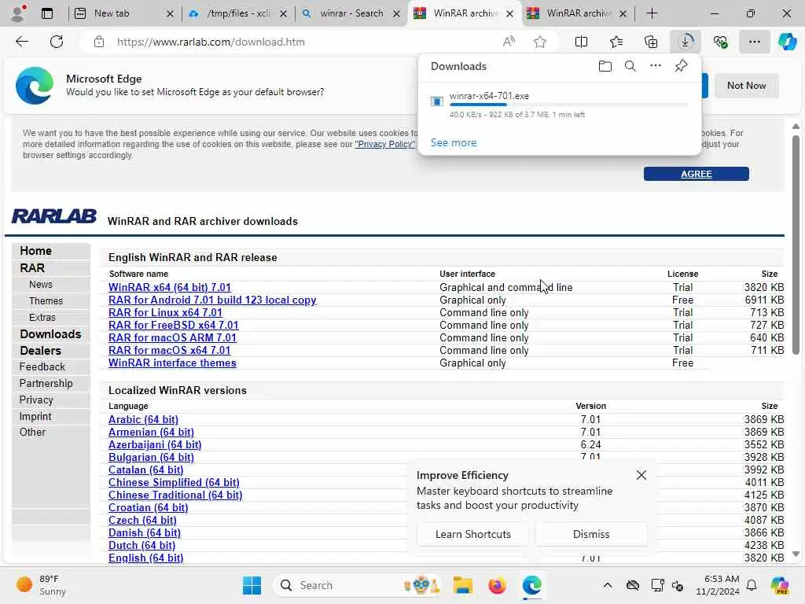Open Copilot sidebar icon
Screen dimensions: 805x604
[x=787, y=42]
